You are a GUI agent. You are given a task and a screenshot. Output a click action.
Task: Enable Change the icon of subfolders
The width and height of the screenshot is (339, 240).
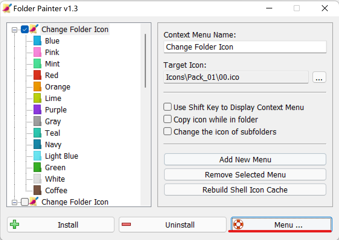point(167,132)
